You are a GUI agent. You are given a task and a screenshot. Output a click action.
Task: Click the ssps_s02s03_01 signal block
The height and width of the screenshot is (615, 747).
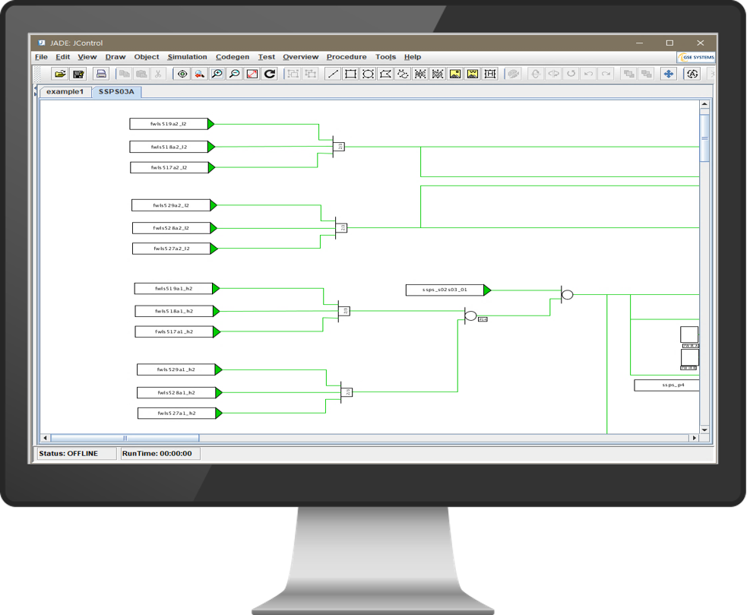[x=445, y=290]
